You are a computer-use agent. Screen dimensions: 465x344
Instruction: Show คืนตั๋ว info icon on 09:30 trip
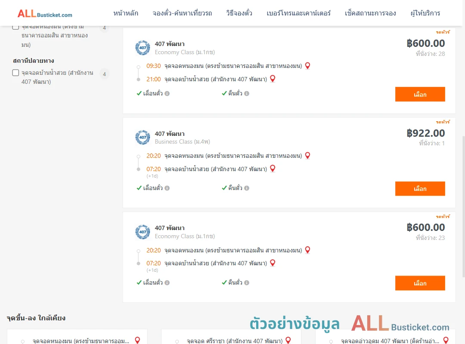[247, 94]
